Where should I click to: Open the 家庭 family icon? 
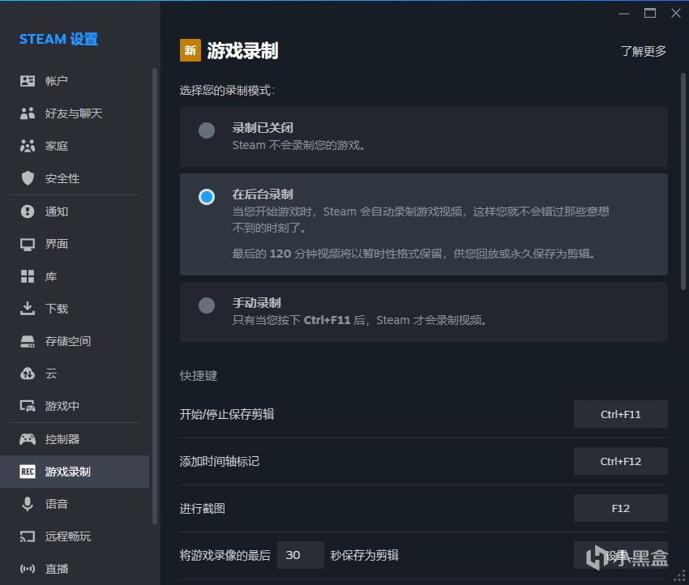[28, 146]
